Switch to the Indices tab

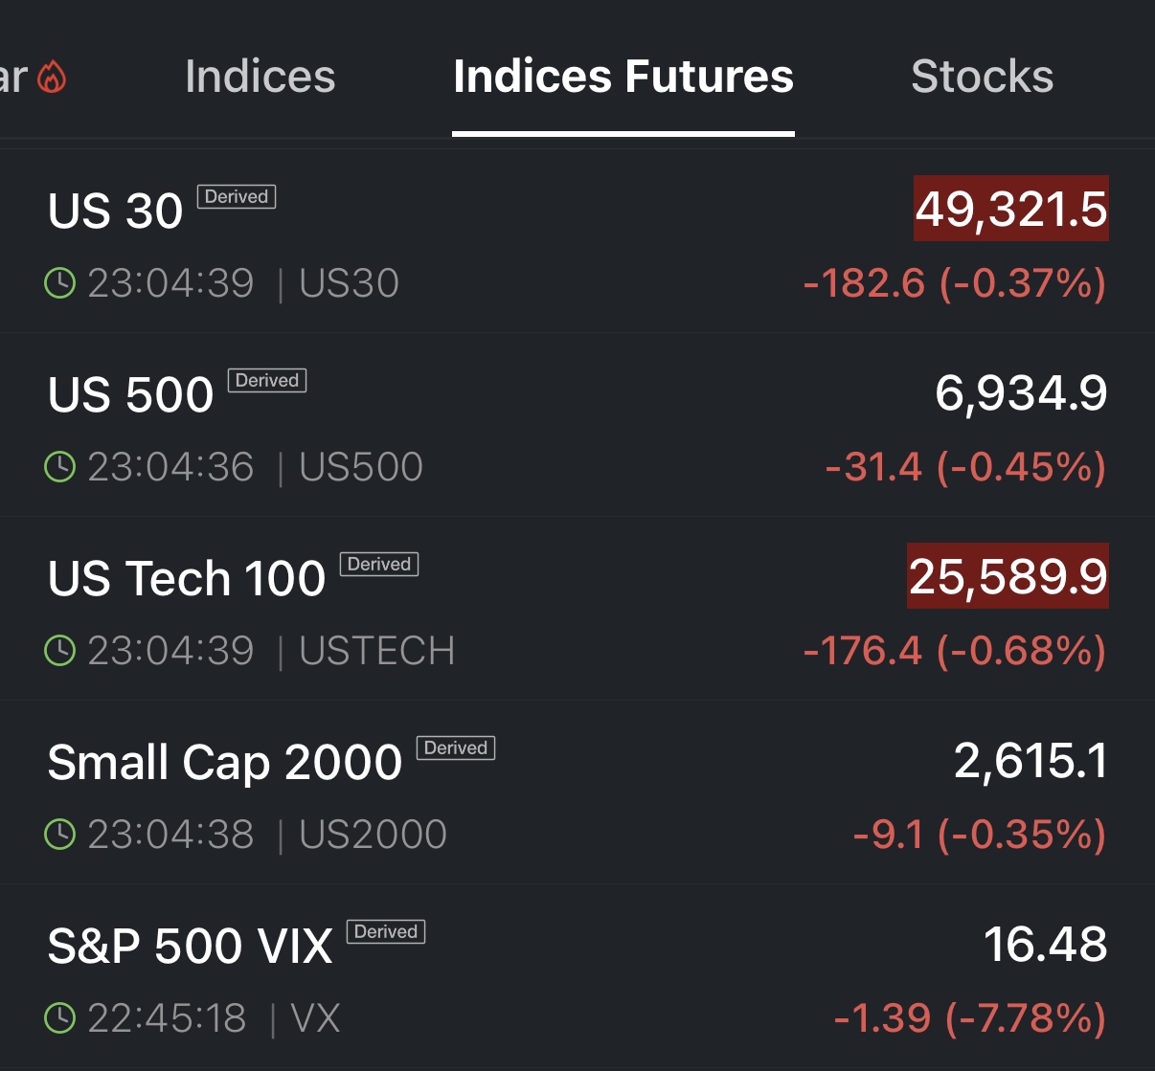(260, 77)
